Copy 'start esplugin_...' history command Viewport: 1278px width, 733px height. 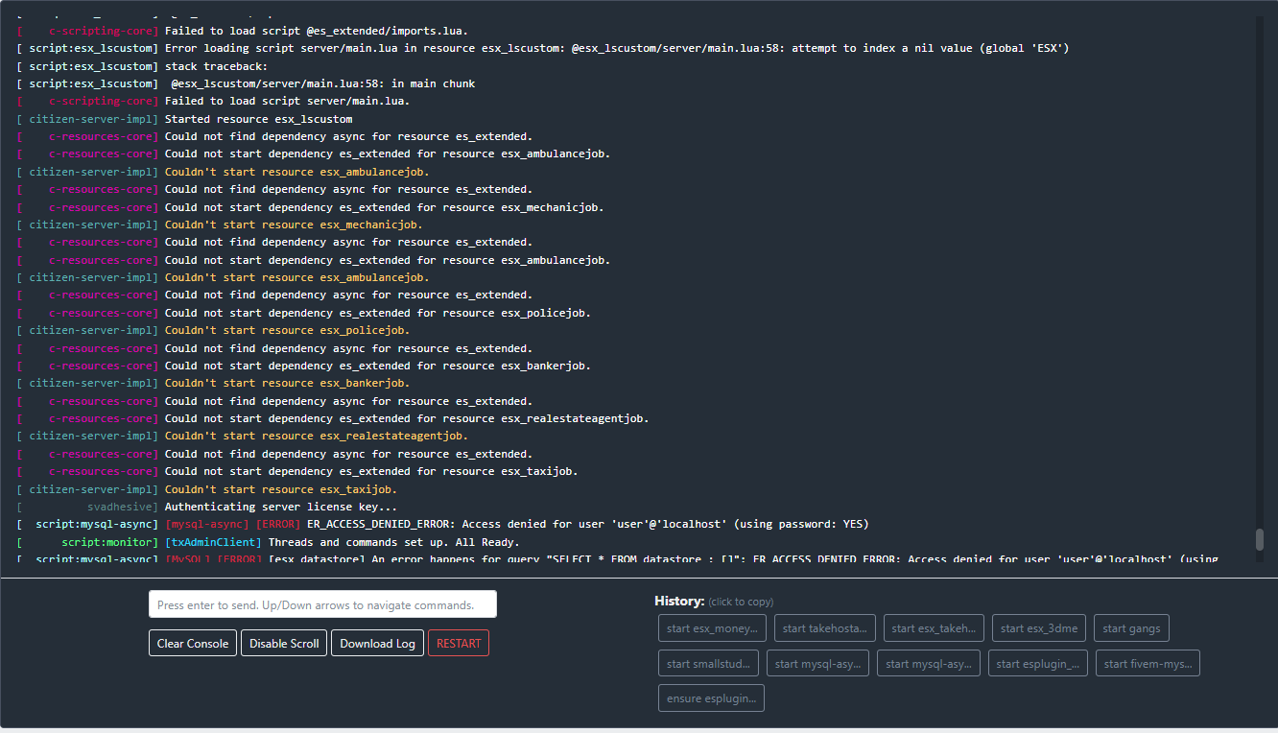click(1038, 663)
